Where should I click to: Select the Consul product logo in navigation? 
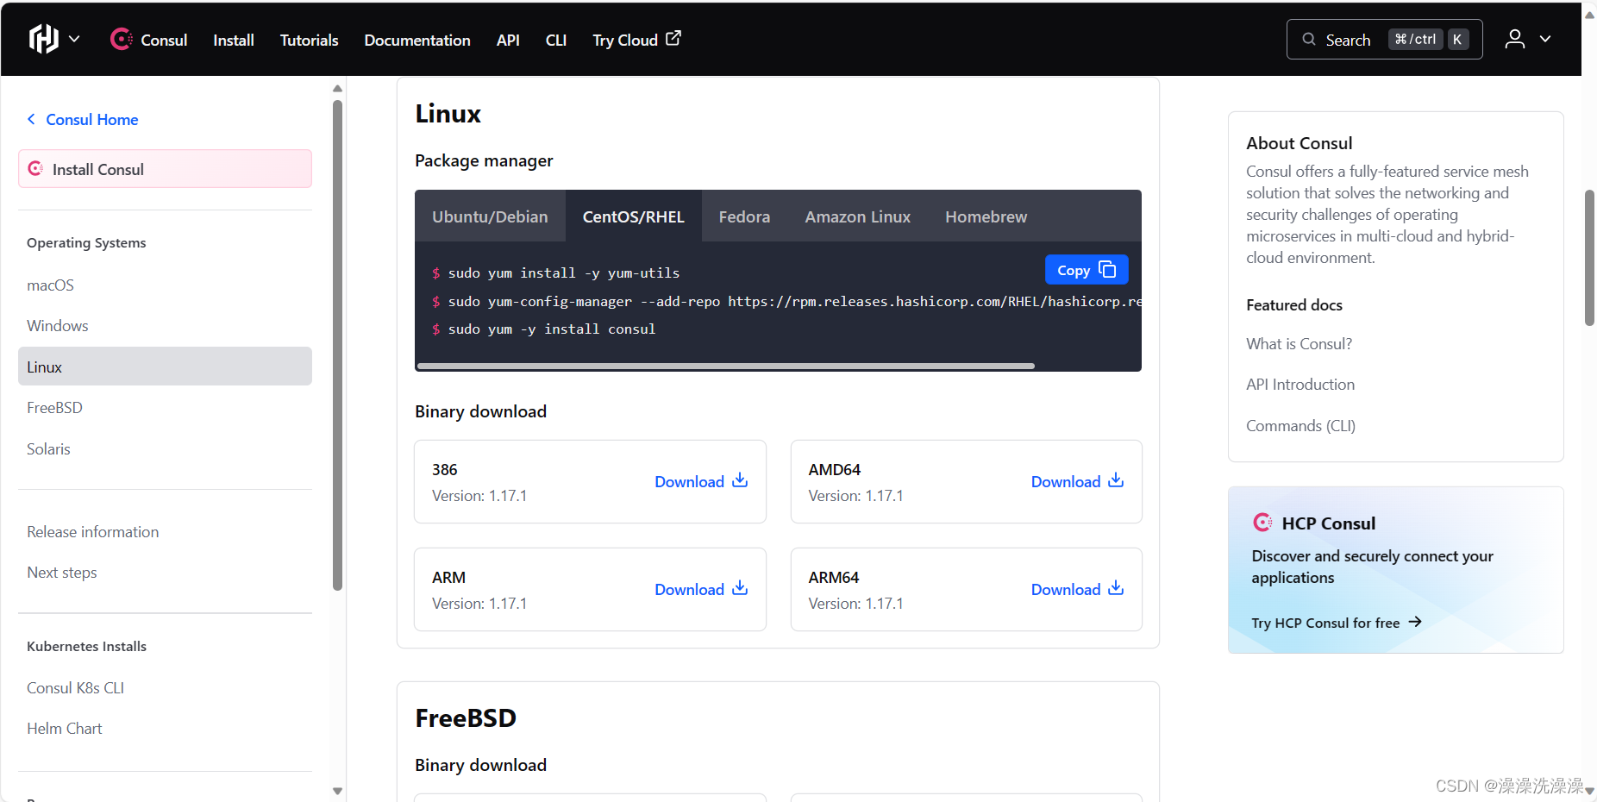121,39
